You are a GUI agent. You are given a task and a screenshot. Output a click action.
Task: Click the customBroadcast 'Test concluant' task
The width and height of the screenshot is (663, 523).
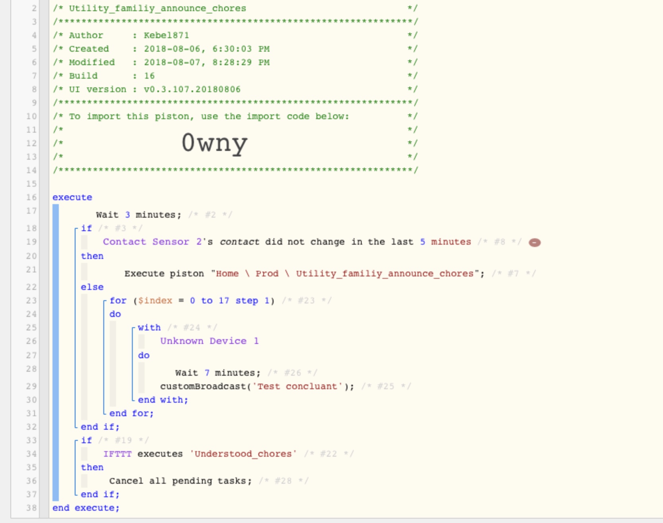point(257,386)
